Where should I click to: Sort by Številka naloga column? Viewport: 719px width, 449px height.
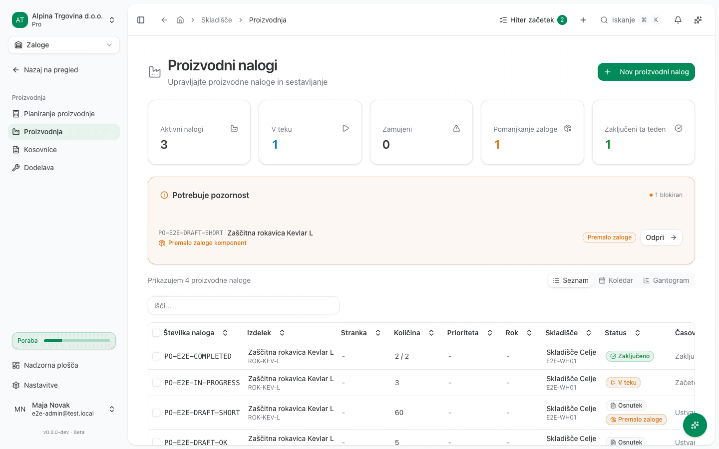(x=196, y=333)
